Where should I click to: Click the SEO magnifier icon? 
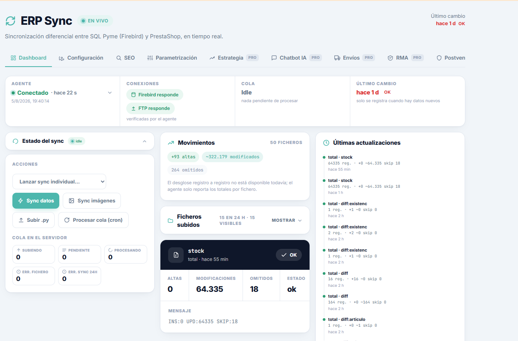119,58
